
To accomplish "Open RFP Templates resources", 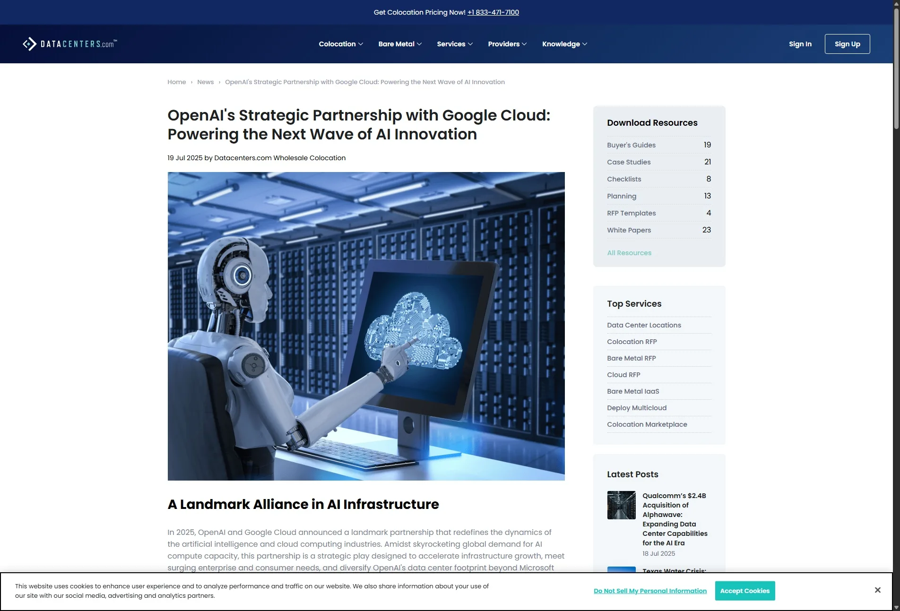I will pos(631,213).
